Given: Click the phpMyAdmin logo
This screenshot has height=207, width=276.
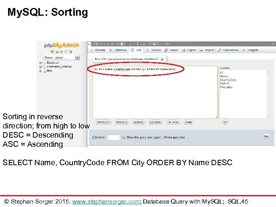Looking at the screenshot, I should [x=62, y=45].
